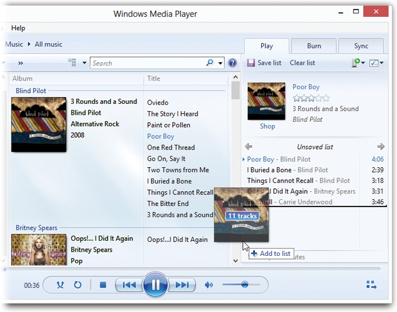
Task: Mute the volume speaker icon
Action: [x=208, y=285]
